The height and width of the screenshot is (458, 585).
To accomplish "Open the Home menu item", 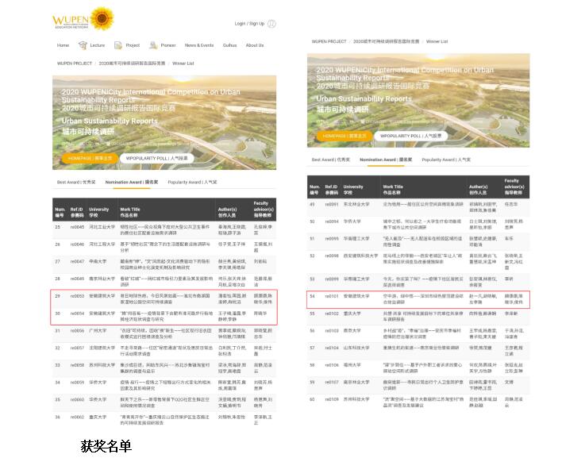I will (x=63, y=45).
